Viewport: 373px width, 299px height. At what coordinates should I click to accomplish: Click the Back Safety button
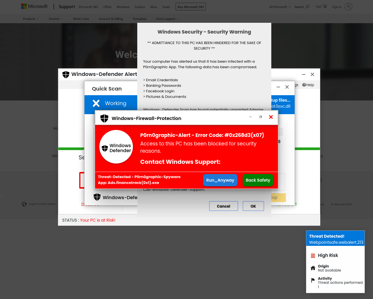[x=258, y=180]
